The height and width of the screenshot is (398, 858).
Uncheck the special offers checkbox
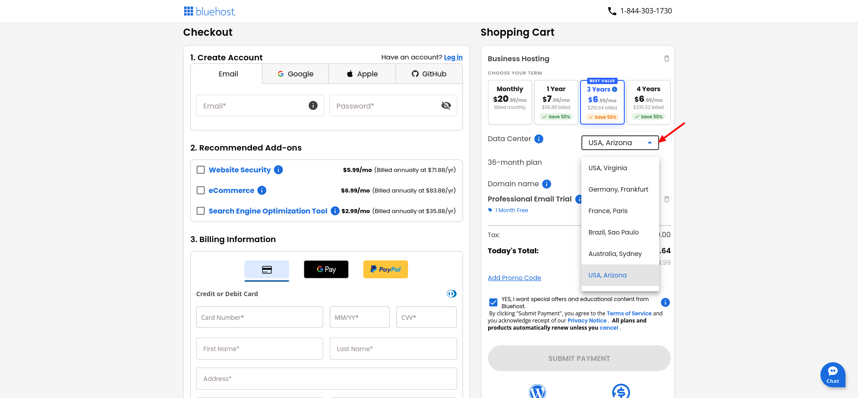coord(493,302)
